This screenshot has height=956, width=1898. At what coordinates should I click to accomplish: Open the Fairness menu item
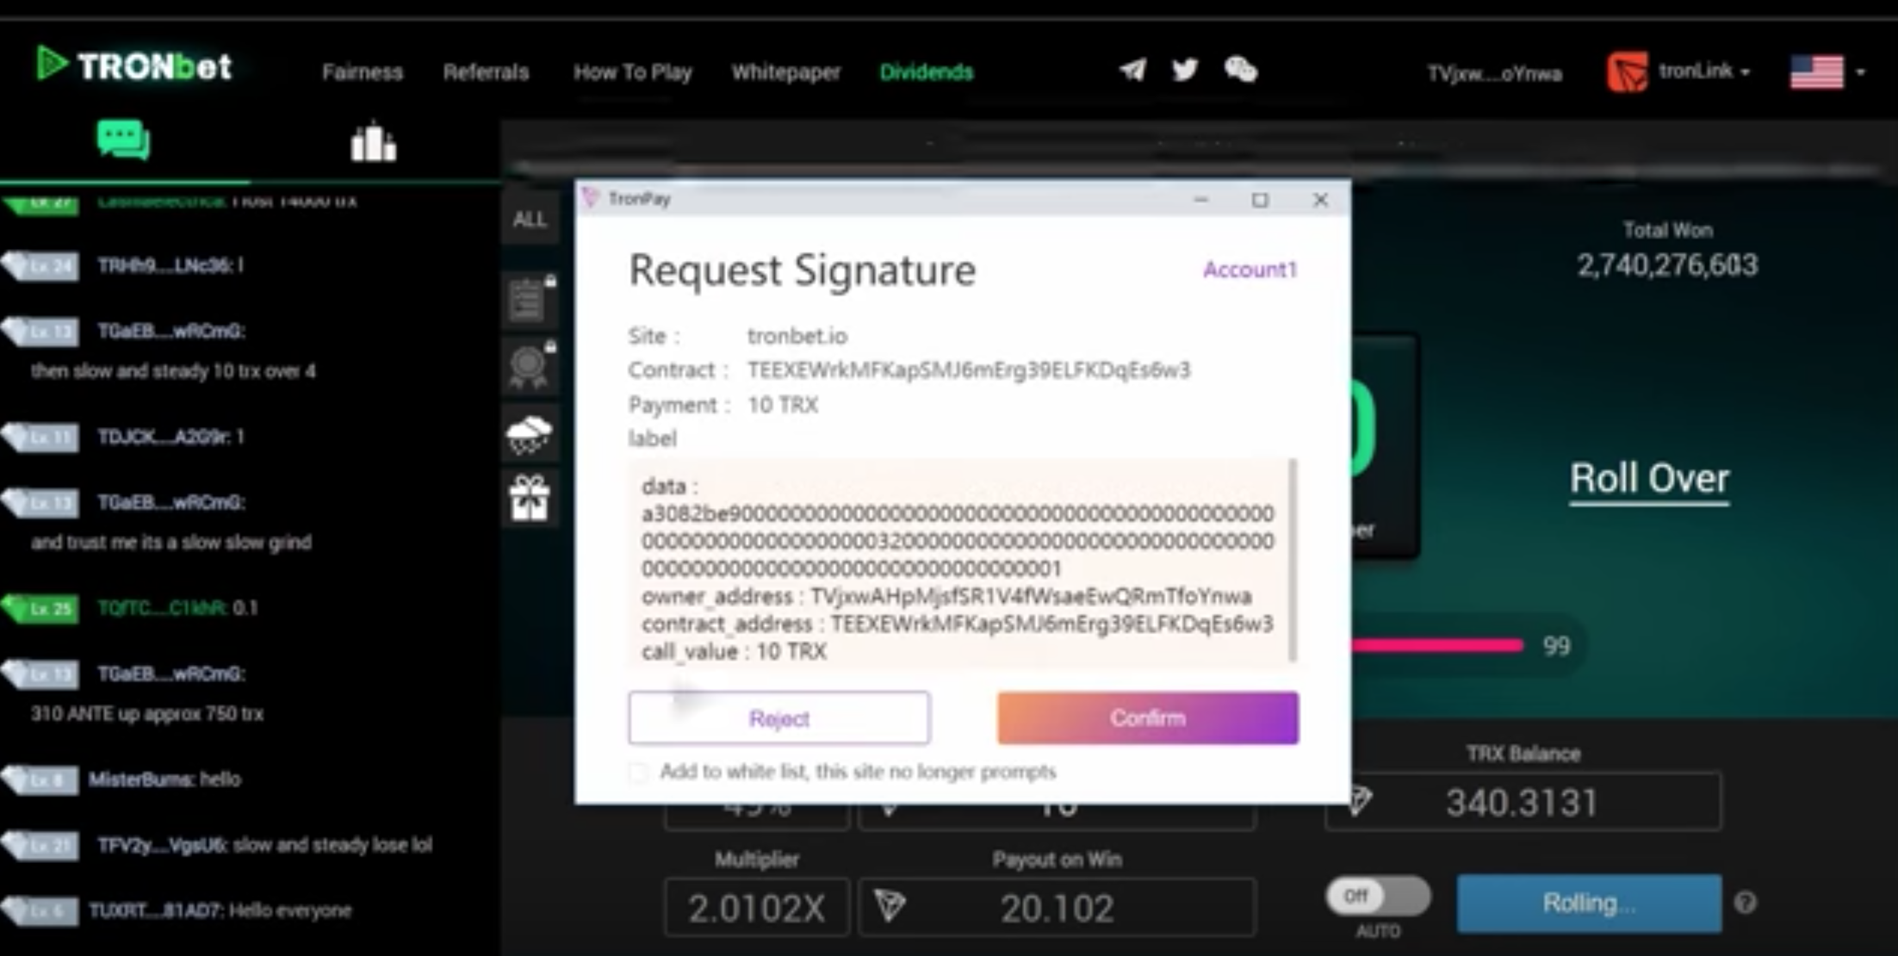tap(363, 71)
